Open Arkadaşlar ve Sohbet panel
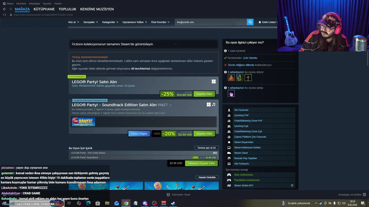 (x=353, y=195)
